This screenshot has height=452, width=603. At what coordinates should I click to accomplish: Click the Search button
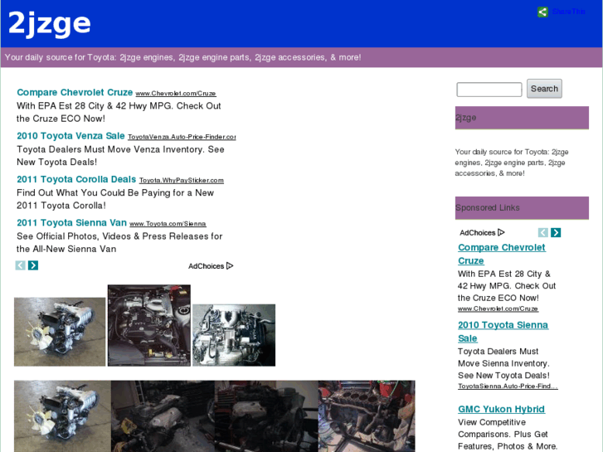[x=544, y=89]
